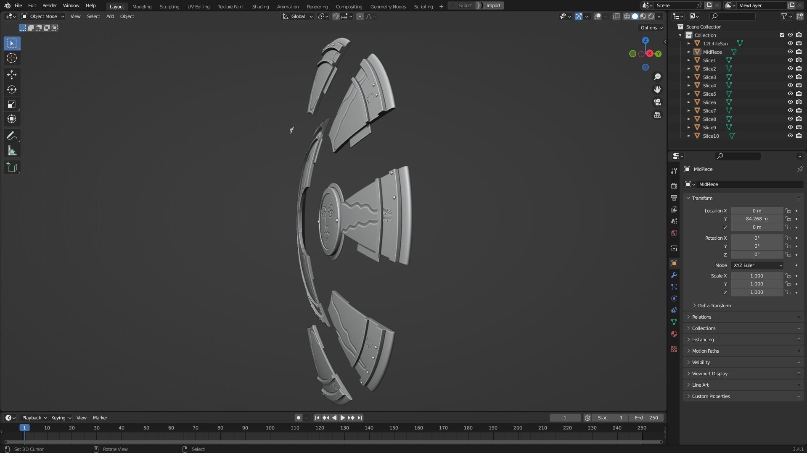
Task: Activate the Select Box tool
Action: point(12,43)
